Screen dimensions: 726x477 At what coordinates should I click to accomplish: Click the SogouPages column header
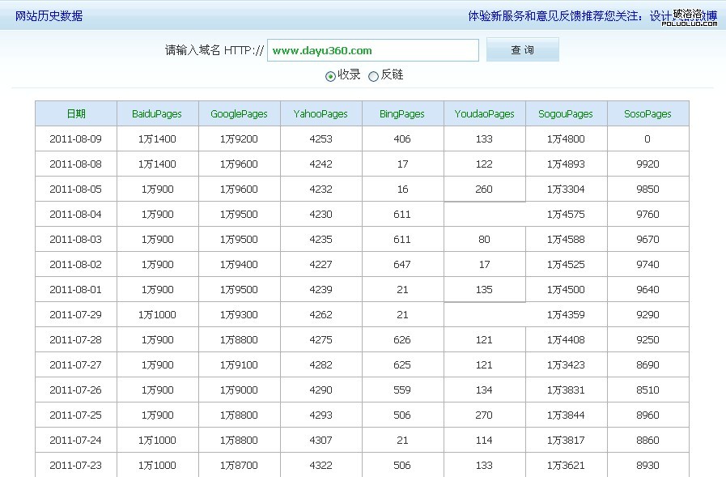click(x=565, y=113)
